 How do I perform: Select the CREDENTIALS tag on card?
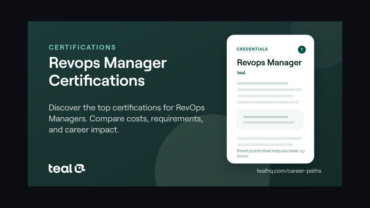(252, 49)
